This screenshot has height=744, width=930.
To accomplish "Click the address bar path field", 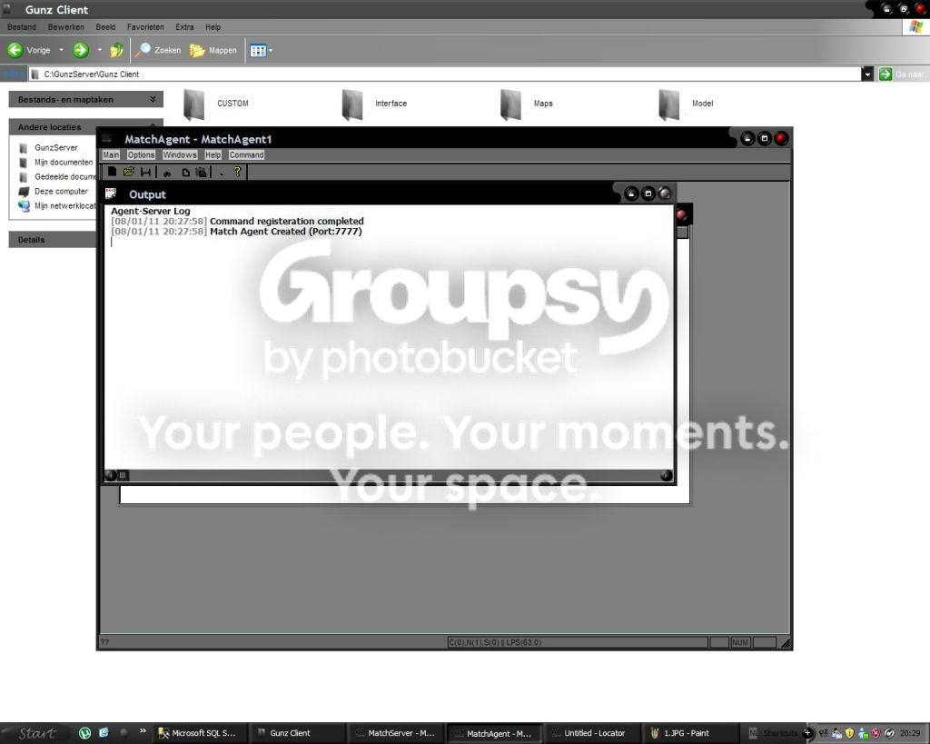I will [x=445, y=74].
